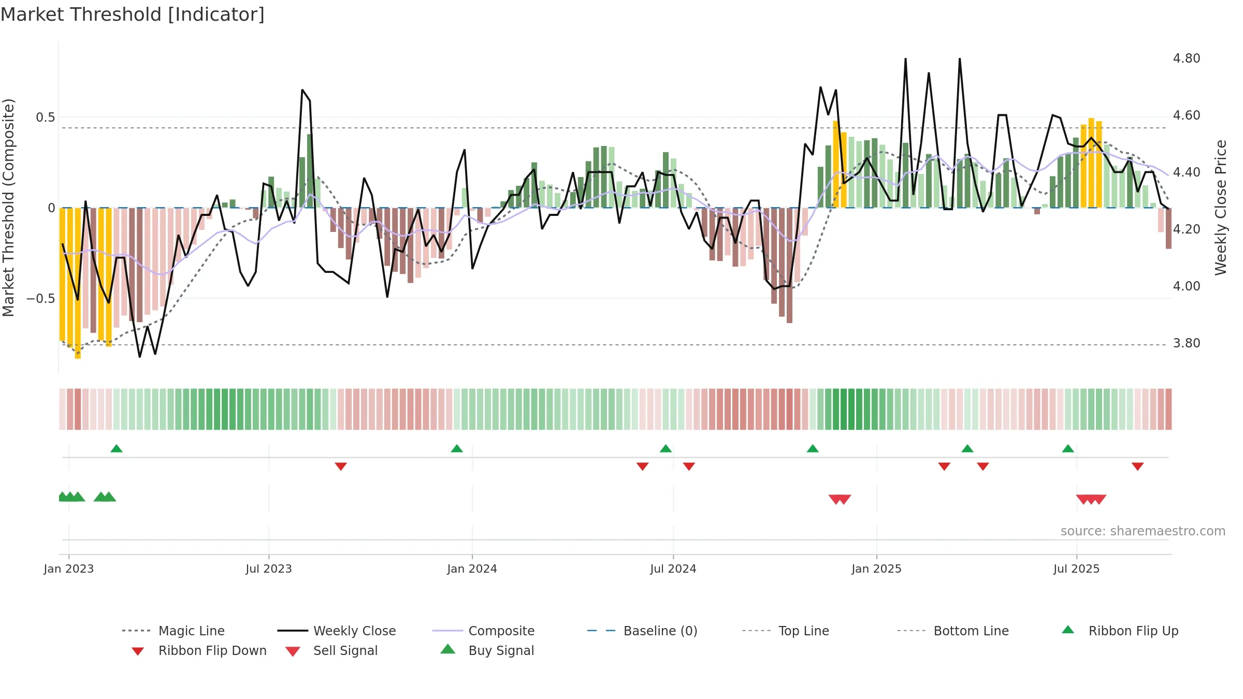The height and width of the screenshot is (699, 1243).
Task: Click the −0.5 left axis tick label
Action: (x=41, y=299)
